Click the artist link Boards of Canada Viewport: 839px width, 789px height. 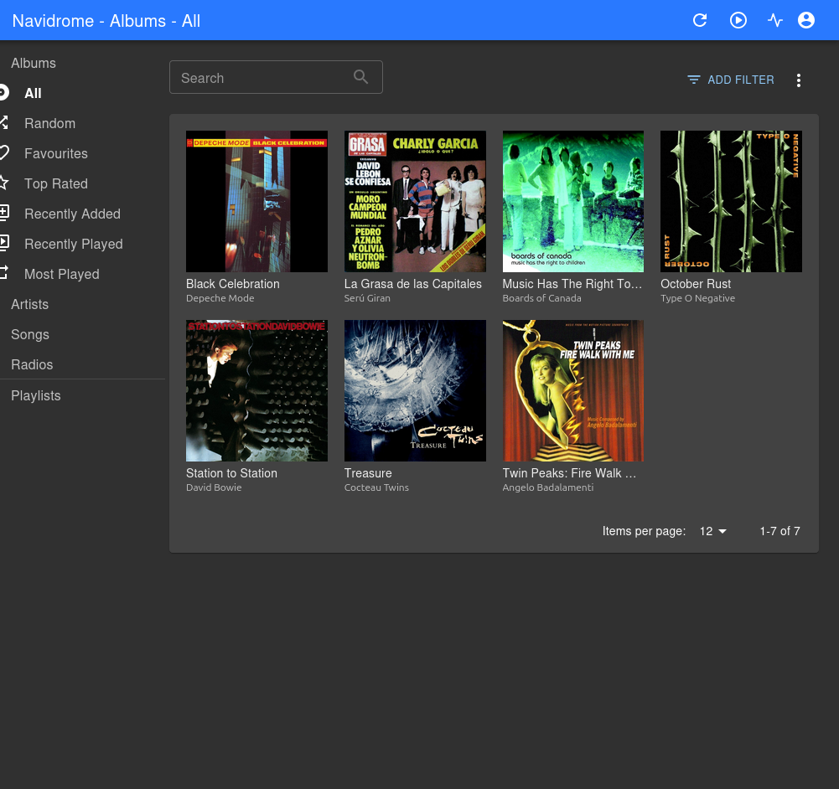541,297
